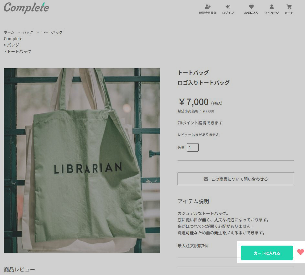Viewport: 305px width, 275px height.
Task: Open the ログイン sign-in icon
Action: click(x=228, y=7)
